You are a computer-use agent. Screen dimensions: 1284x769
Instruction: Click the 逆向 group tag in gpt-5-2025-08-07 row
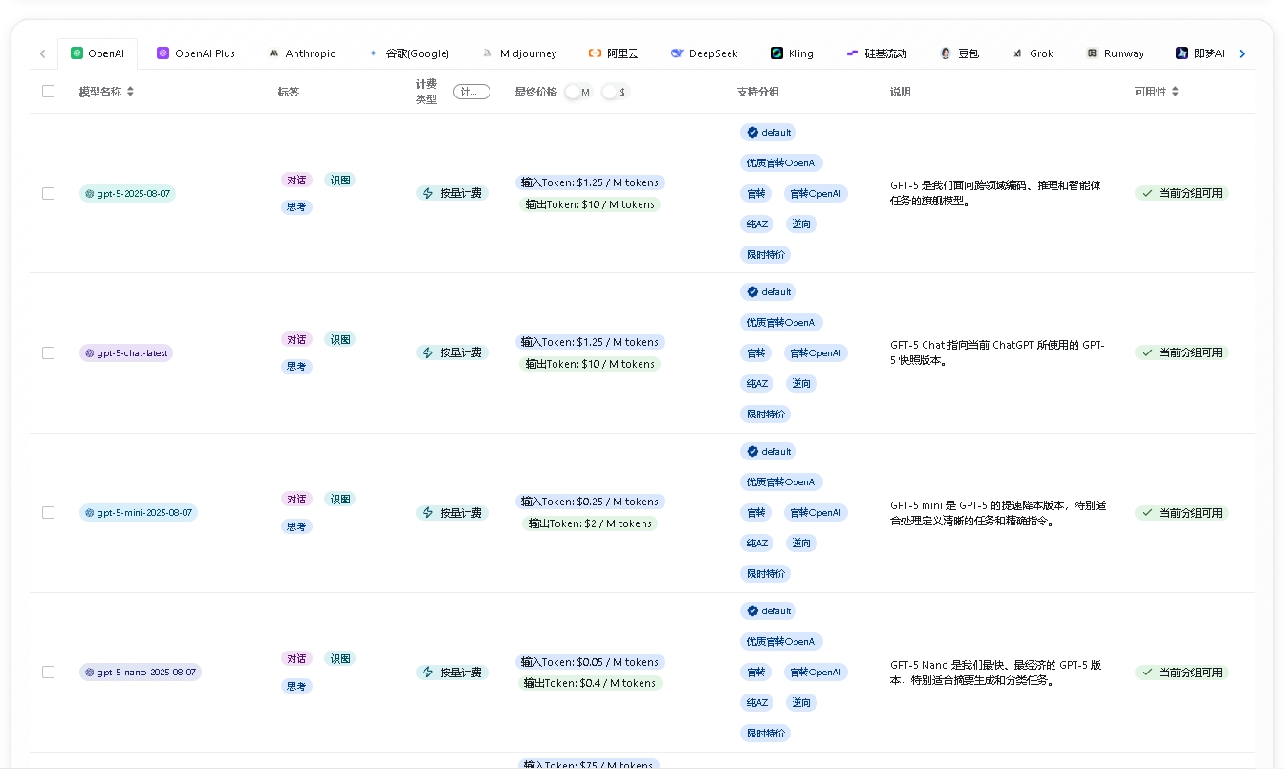[x=801, y=224]
